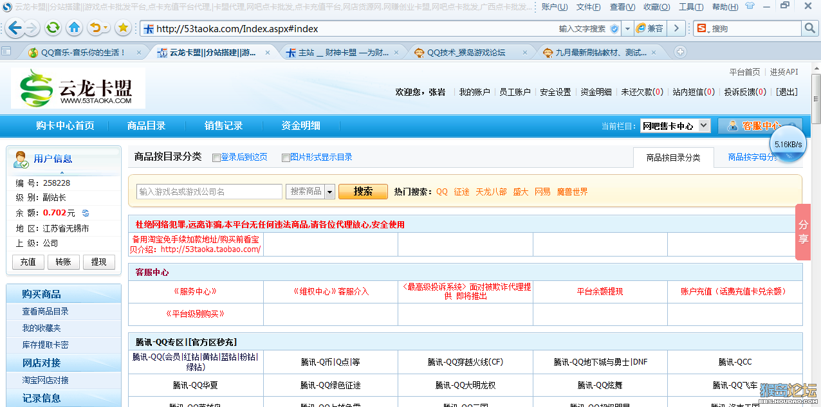Click the blue security shield in address bar

click(614, 29)
